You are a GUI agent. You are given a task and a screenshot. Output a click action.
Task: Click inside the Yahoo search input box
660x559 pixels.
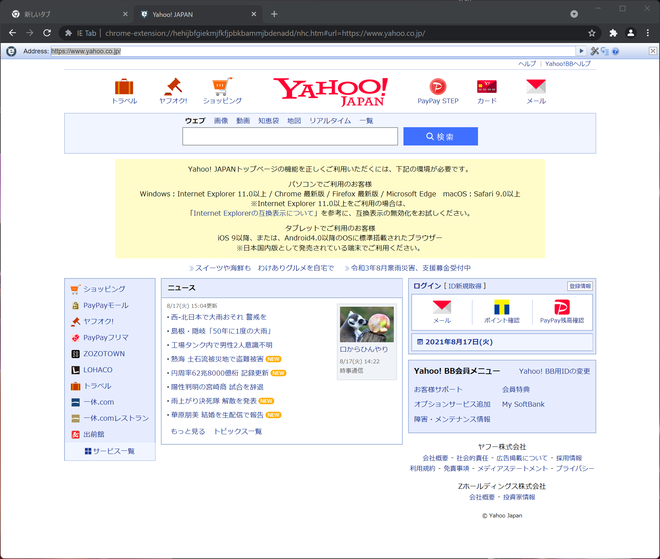point(290,136)
